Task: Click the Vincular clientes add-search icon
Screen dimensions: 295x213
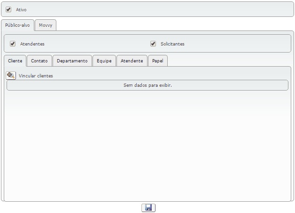Action: click(x=11, y=76)
